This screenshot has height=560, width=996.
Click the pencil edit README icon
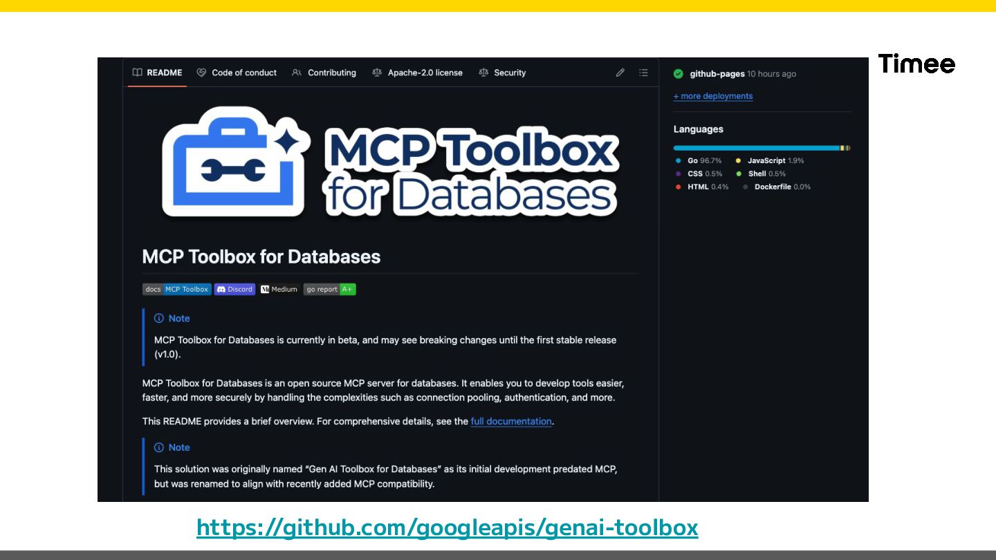coord(620,73)
